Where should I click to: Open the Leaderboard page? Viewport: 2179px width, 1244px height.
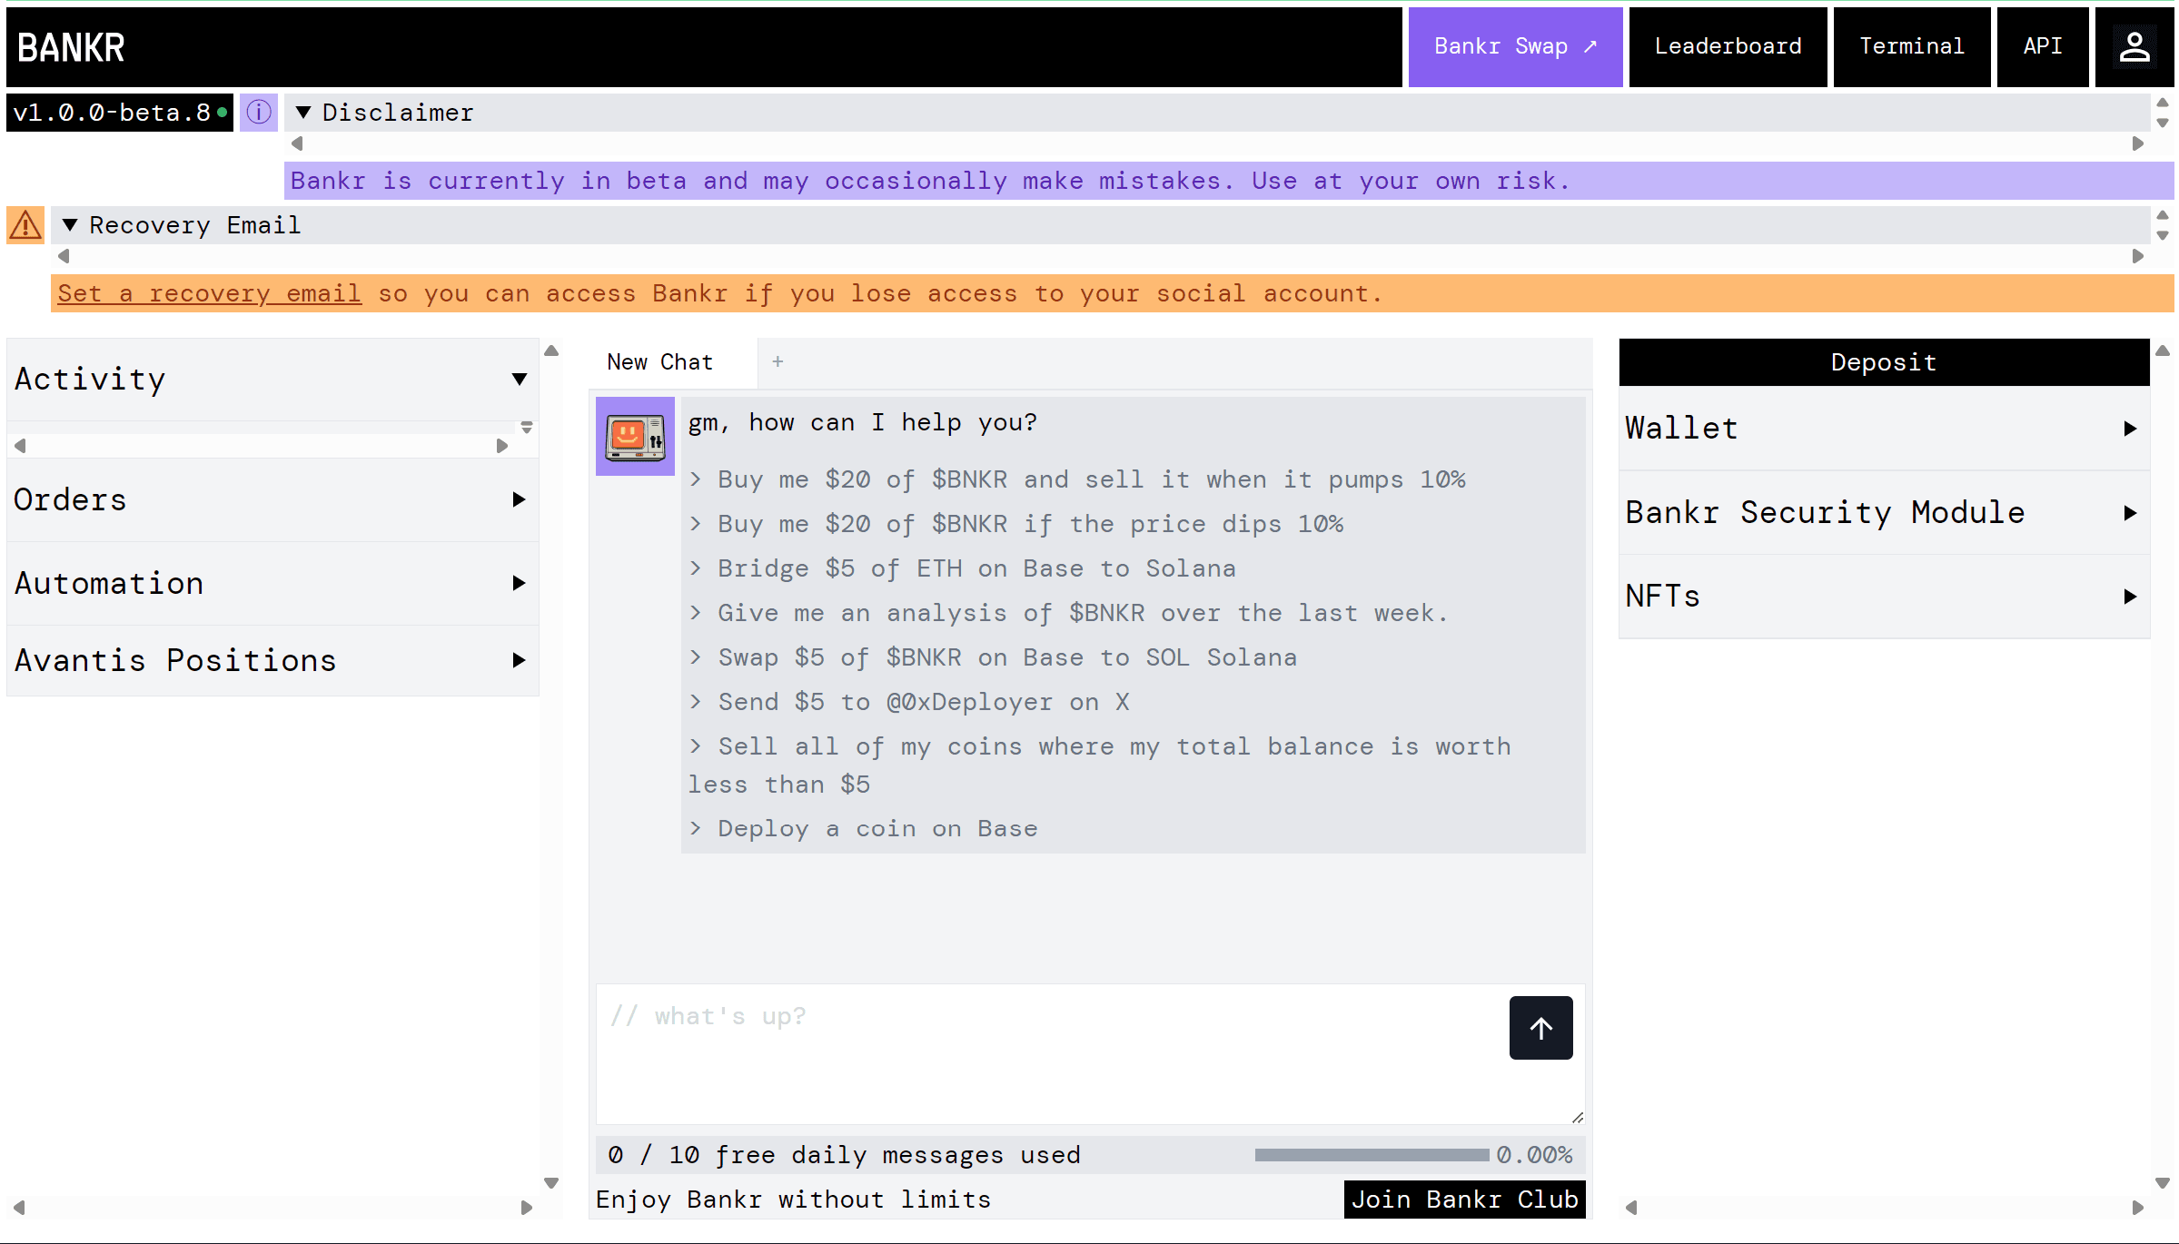[x=1727, y=47]
